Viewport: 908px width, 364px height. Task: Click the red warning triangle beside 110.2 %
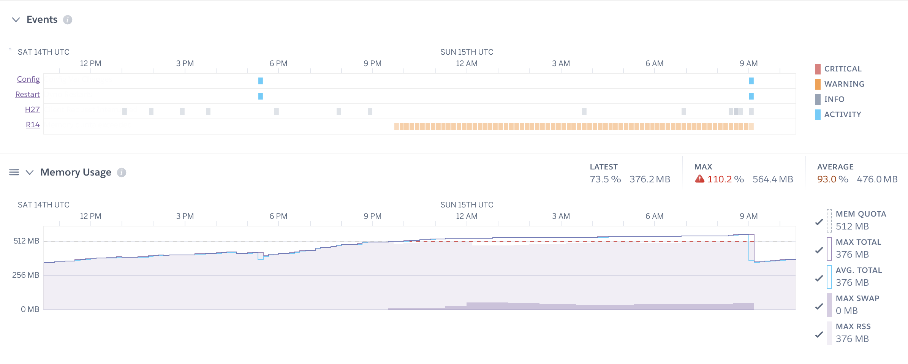tap(699, 179)
